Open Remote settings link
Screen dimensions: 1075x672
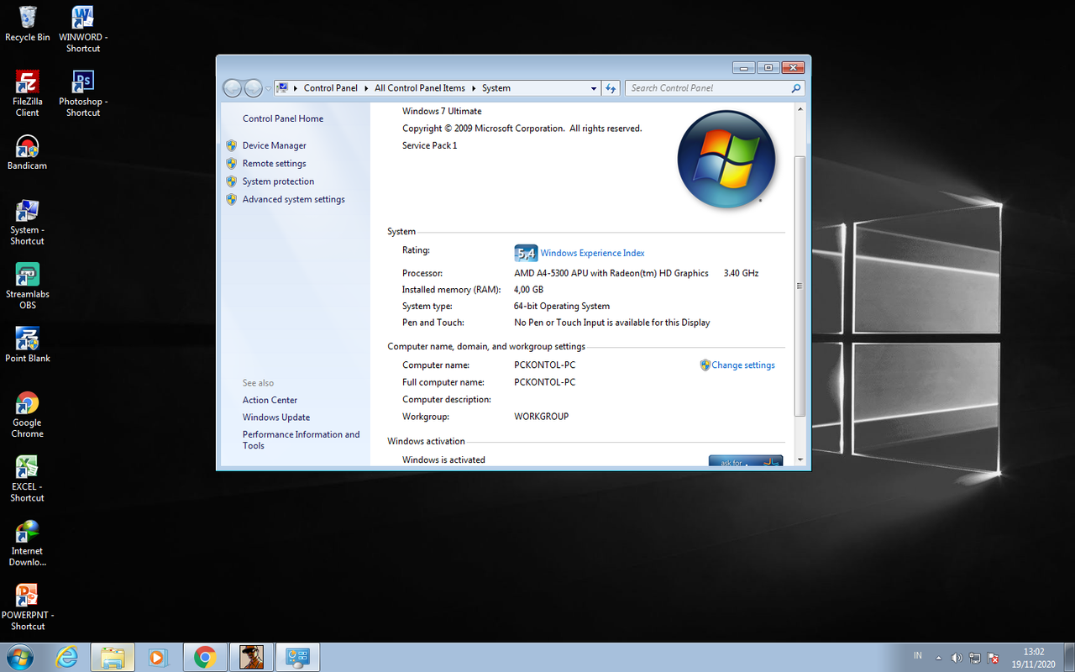point(275,164)
